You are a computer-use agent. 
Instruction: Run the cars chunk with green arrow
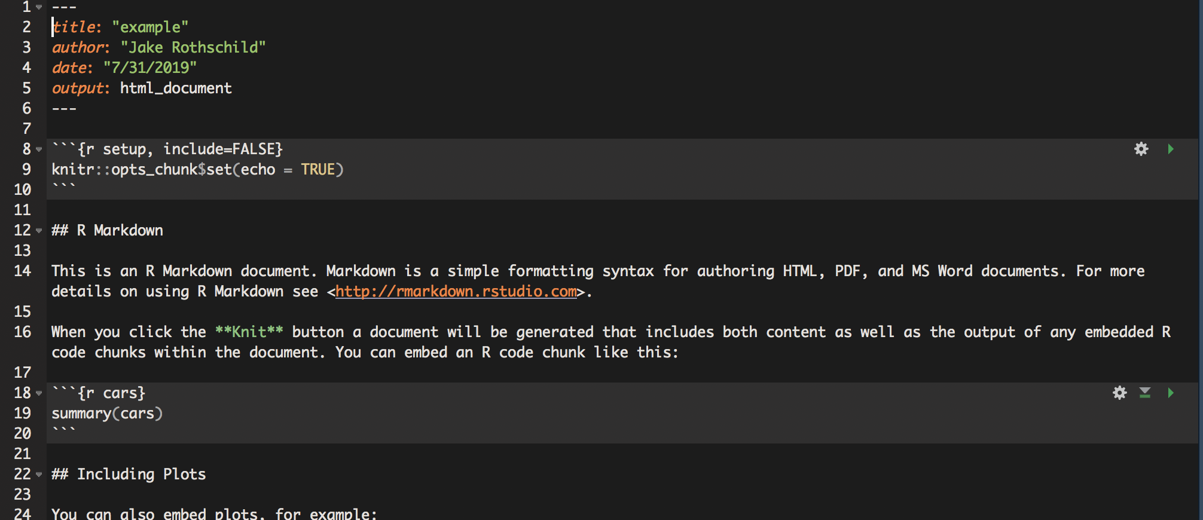[1171, 393]
